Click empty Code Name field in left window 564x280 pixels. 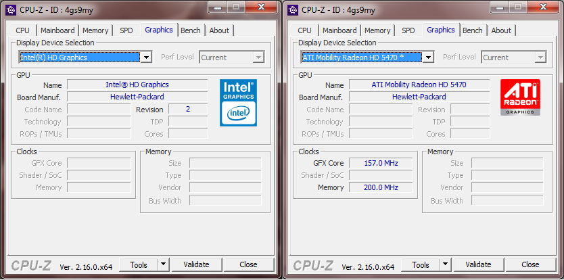point(99,109)
